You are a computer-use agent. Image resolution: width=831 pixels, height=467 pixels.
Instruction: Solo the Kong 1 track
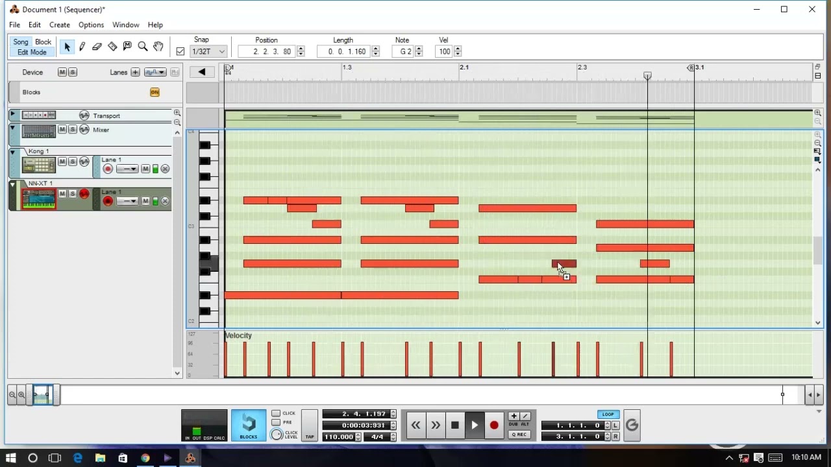[x=73, y=162]
